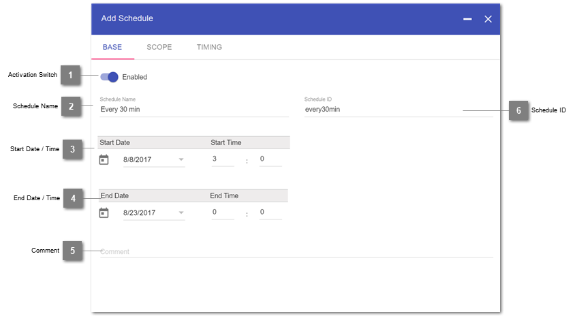Click the 8/23/2017 end date value
The image size is (577, 318).
point(140,213)
